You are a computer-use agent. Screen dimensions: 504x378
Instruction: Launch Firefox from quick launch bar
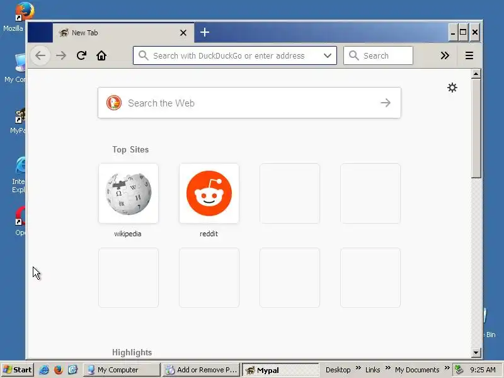pyautogui.click(x=58, y=370)
